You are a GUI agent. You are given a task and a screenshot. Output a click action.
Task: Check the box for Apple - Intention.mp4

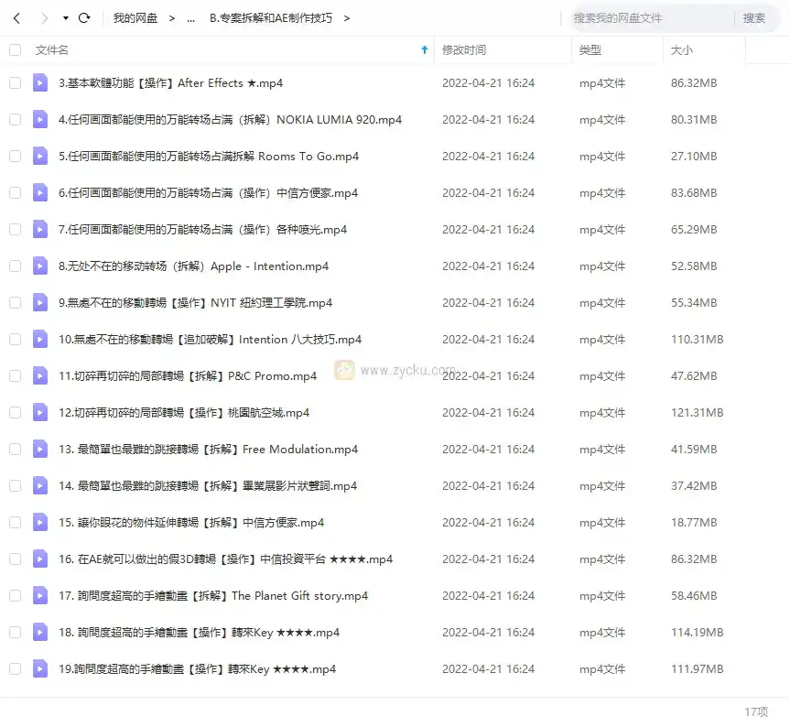(x=15, y=266)
